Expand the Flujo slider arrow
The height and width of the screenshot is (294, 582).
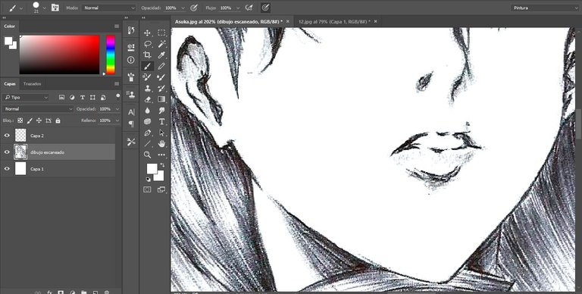coord(238,8)
